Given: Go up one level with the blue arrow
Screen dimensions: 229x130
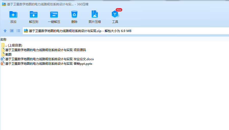Looking at the screenshot, I should (x=5, y=31).
